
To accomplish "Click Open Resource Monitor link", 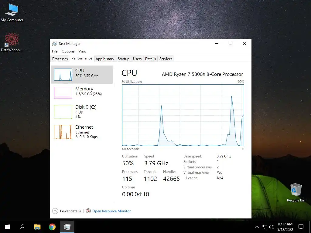I will pos(111,211).
